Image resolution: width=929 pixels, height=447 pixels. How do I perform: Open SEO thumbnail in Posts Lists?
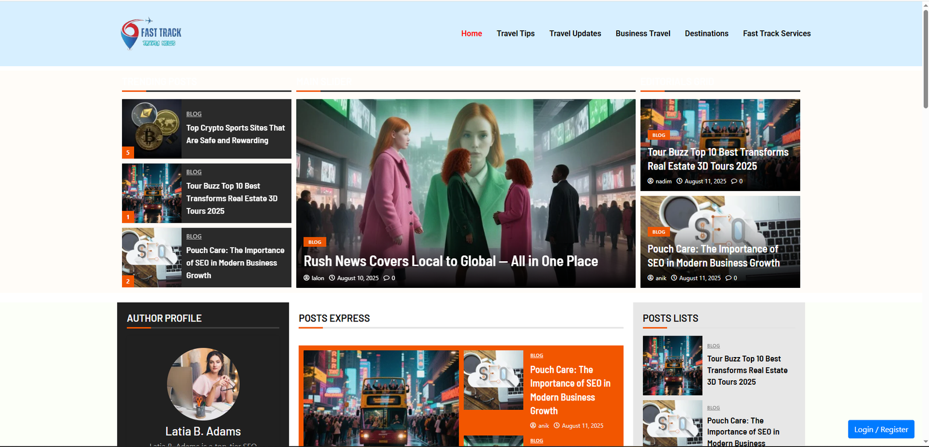[x=672, y=423]
